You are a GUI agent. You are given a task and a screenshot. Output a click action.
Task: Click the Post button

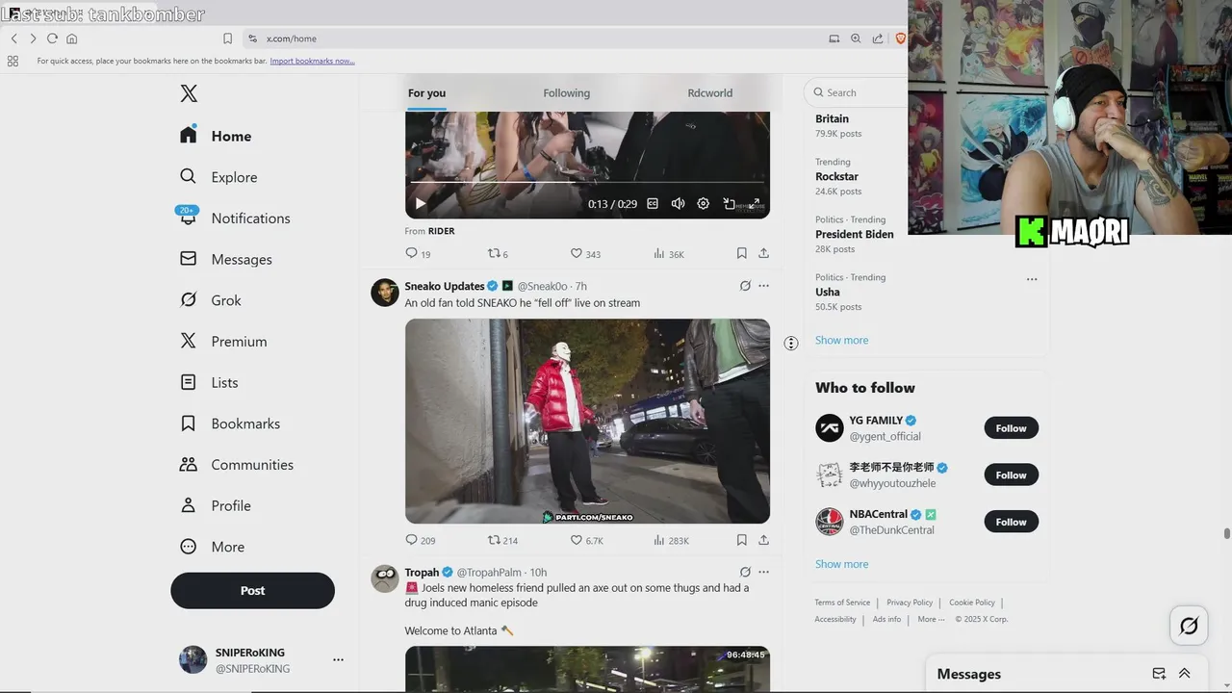coord(252,590)
